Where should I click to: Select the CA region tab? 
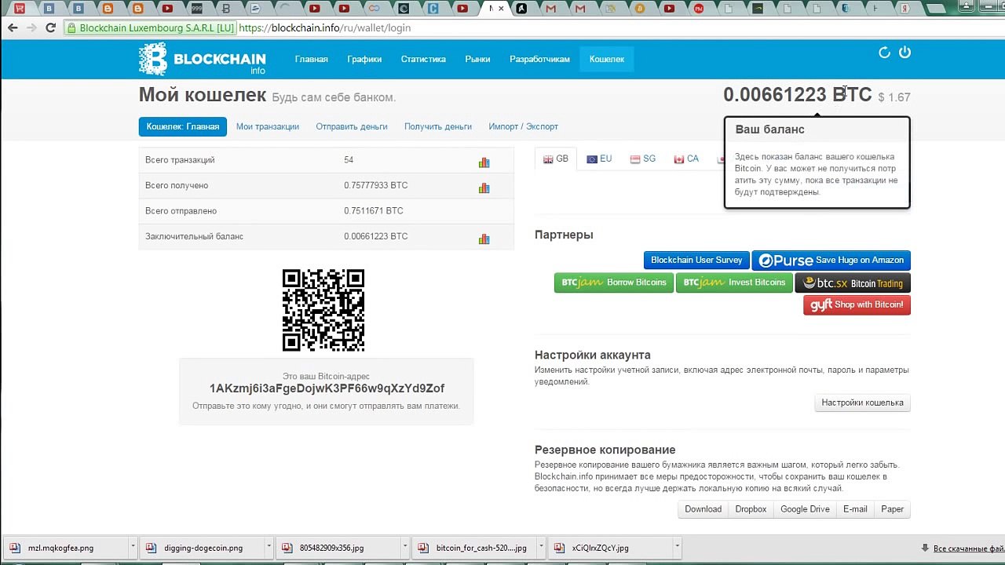click(686, 159)
